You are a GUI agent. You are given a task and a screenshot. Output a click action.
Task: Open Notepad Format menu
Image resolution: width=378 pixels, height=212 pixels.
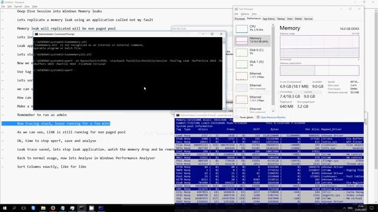[18, 6]
